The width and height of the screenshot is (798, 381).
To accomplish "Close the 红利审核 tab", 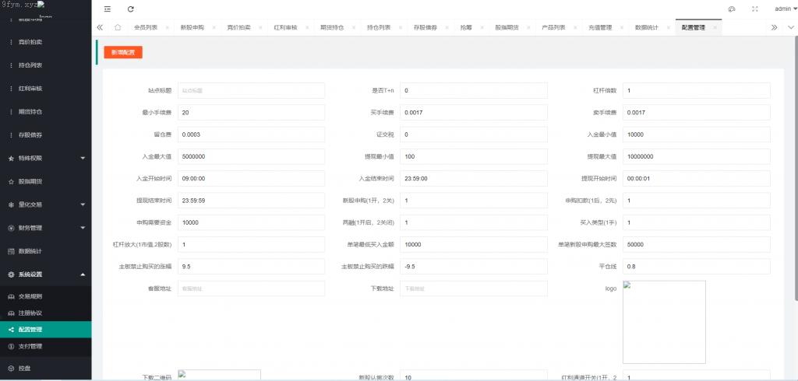I will pos(307,27).
